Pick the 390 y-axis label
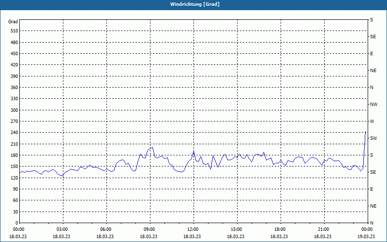Image resolution: width=387 pixels, height=242 pixels. (x=15, y=76)
